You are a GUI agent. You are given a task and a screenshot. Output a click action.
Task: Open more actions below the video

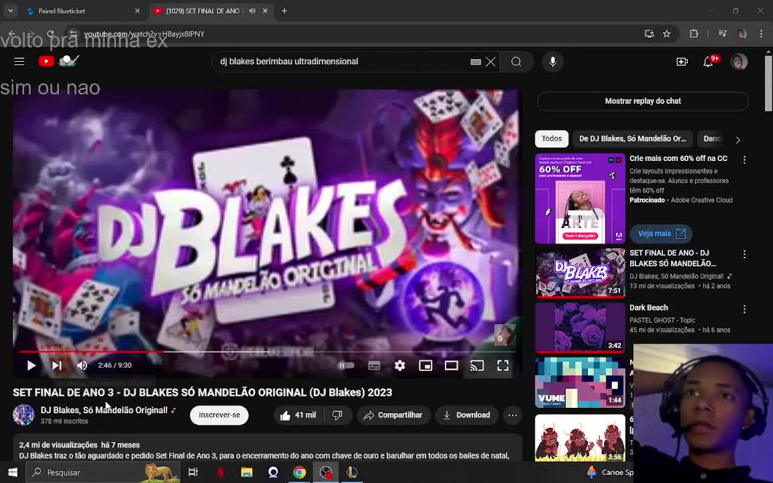click(x=513, y=415)
